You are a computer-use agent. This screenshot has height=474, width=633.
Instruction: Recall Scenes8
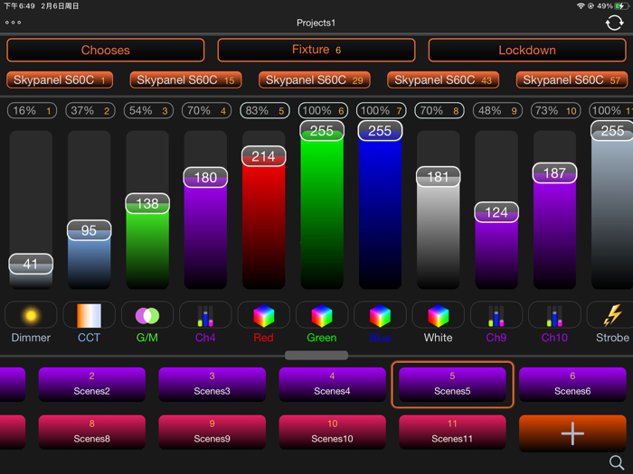[91, 432]
